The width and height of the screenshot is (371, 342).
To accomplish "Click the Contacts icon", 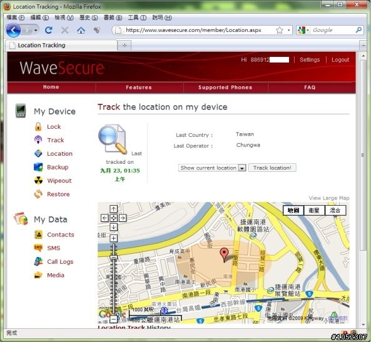I will click(x=38, y=234).
